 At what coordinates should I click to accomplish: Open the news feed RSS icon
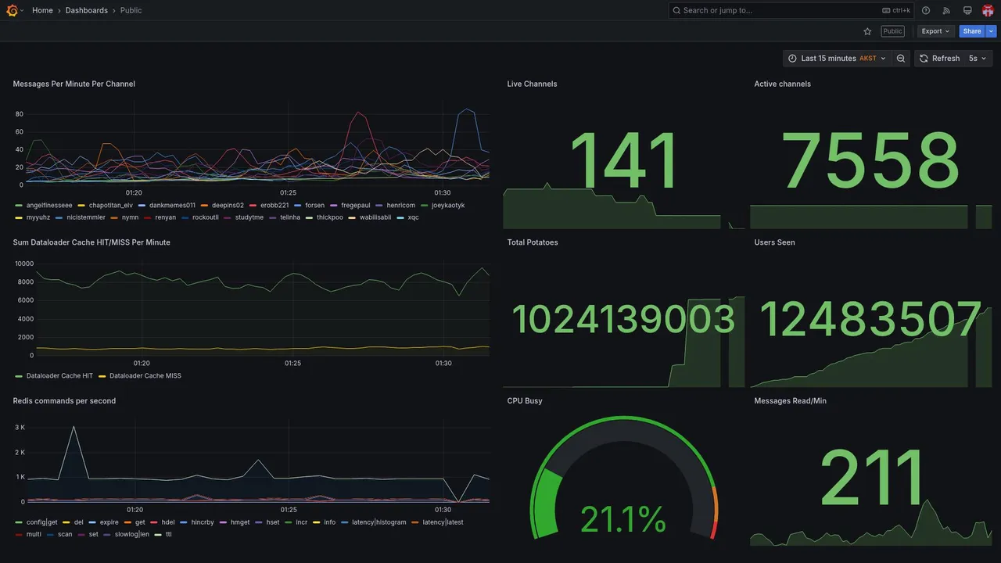point(946,10)
